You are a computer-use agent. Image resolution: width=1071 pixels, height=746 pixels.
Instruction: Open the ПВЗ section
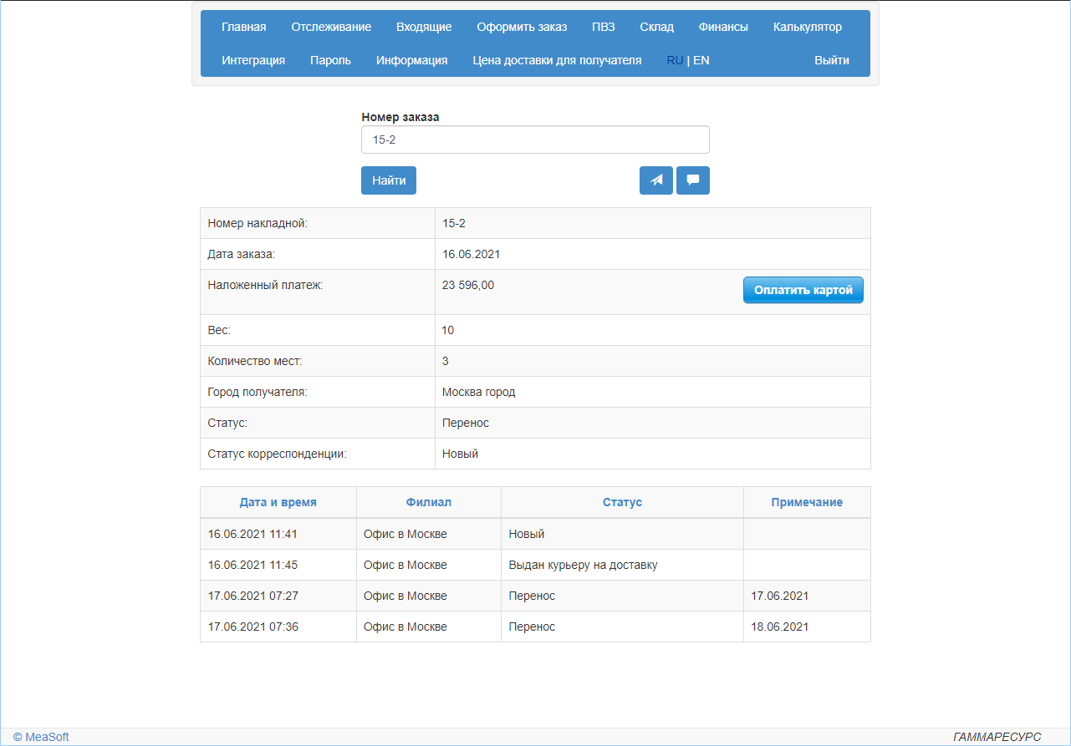point(603,26)
